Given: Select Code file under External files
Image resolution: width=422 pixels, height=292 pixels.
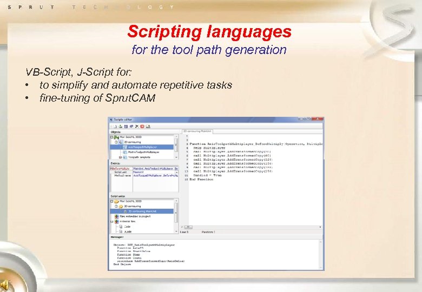Looking at the screenshot, I should (127, 227).
